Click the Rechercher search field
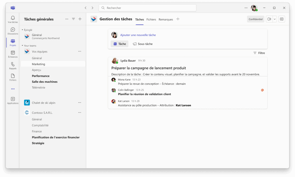 coord(147,8)
